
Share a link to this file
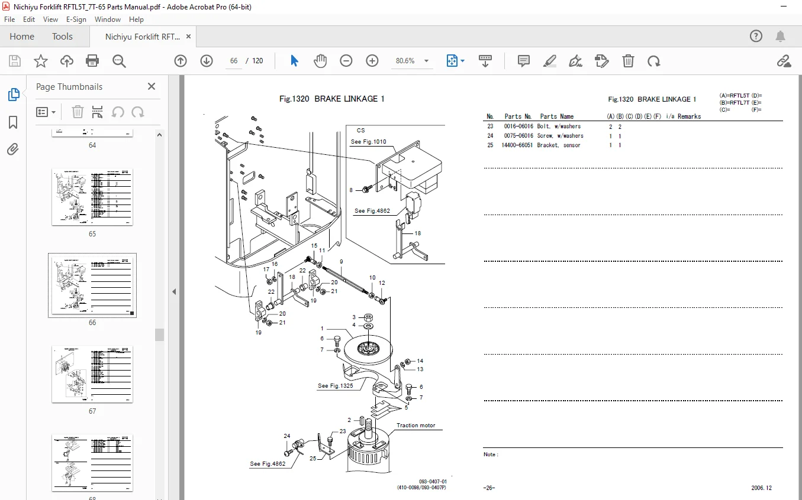(784, 61)
